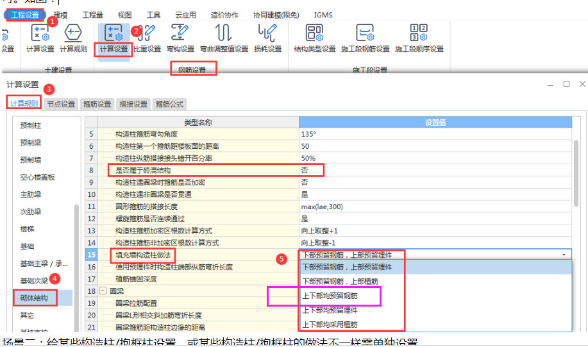The height and width of the screenshot is (347, 588).
Task: Select 主肋梁 in component list
Action: [31, 194]
